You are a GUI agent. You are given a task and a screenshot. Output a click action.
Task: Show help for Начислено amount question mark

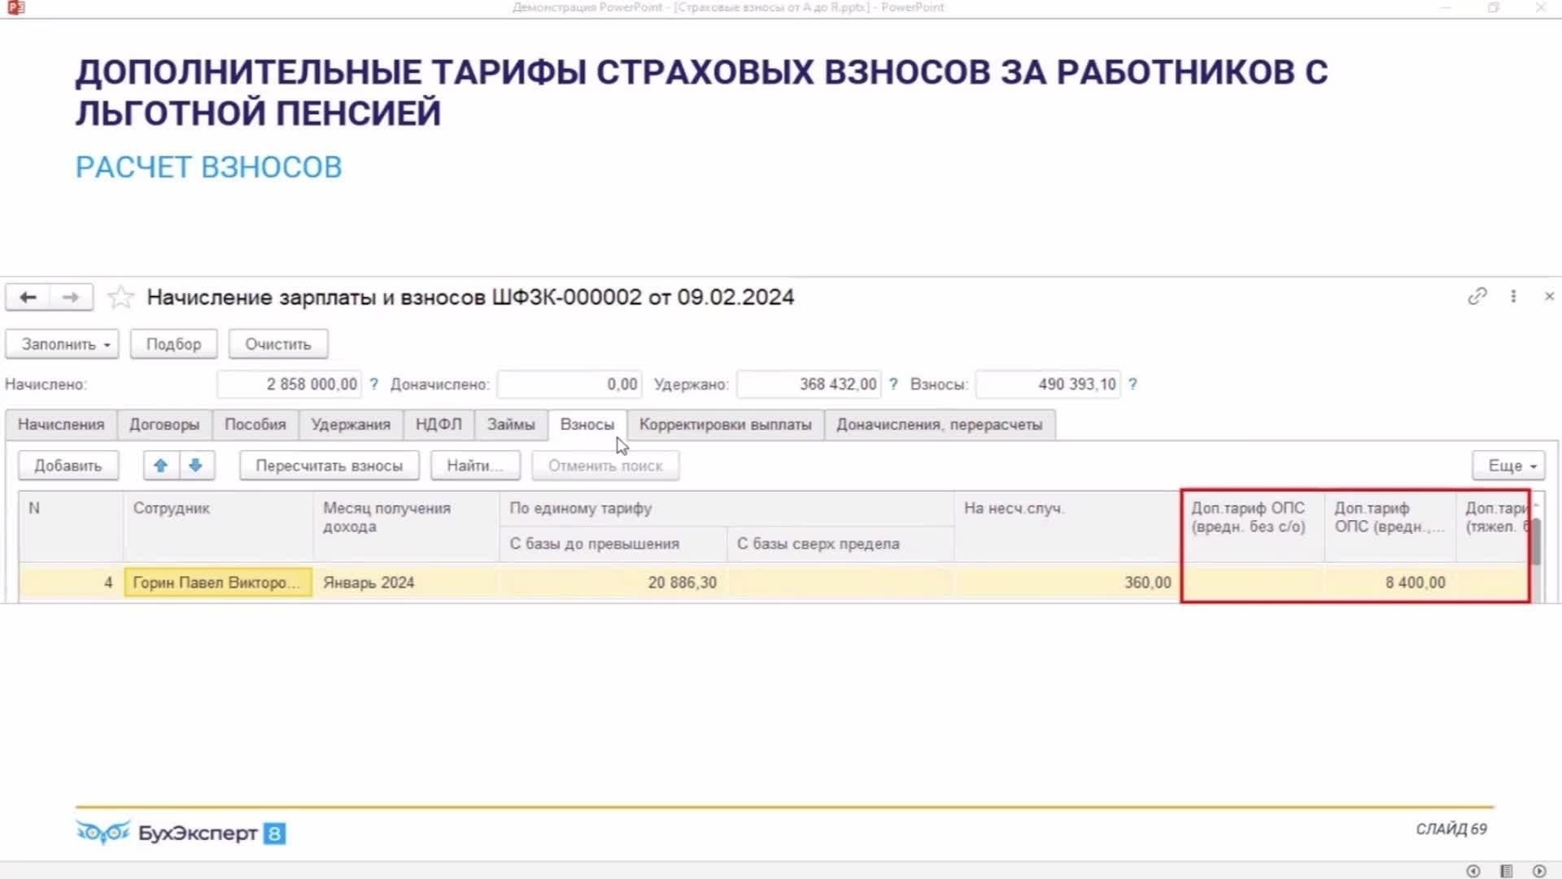[373, 384]
